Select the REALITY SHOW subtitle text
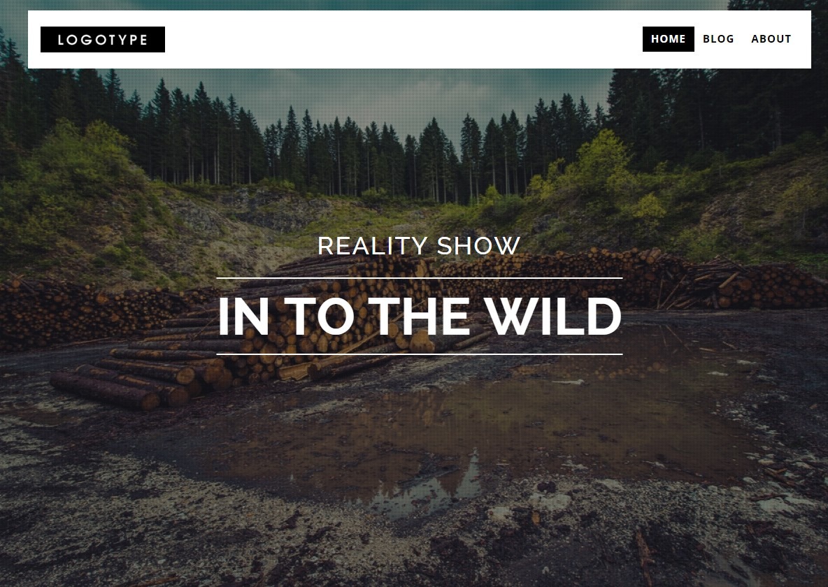The height and width of the screenshot is (587, 828). click(420, 246)
